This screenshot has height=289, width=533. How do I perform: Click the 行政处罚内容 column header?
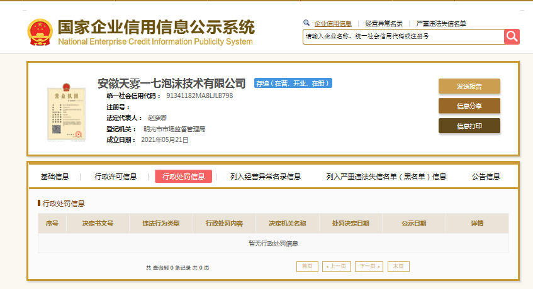[x=225, y=223]
